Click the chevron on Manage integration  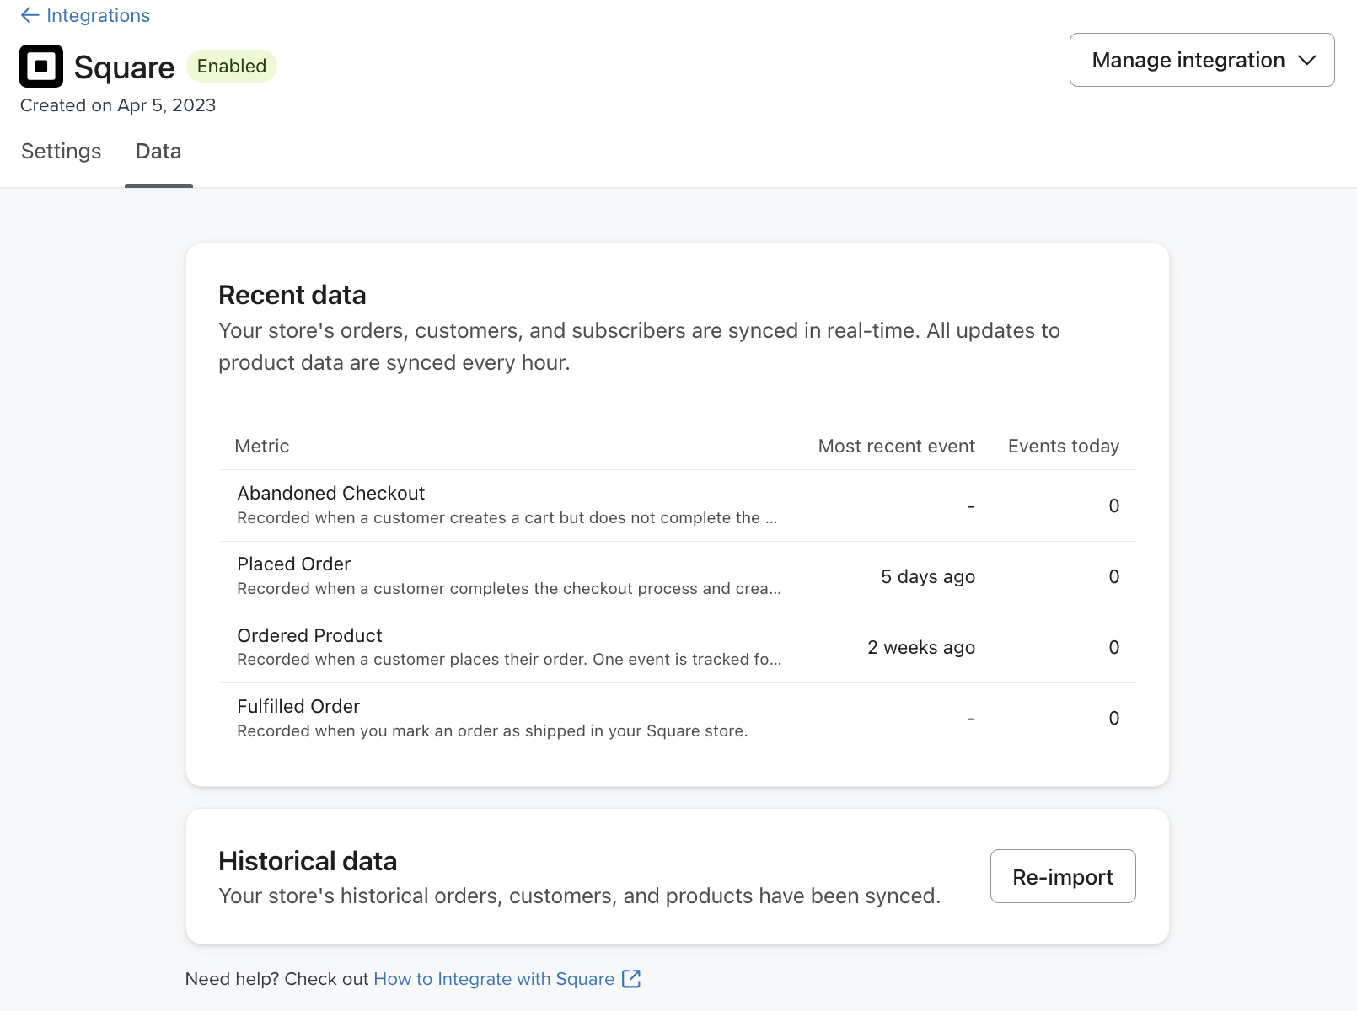tap(1307, 60)
